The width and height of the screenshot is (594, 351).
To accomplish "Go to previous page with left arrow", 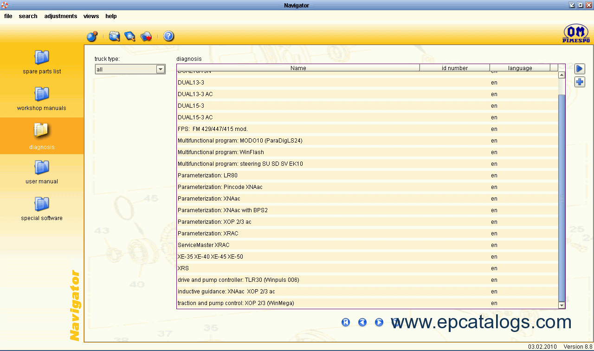I will click(362, 322).
